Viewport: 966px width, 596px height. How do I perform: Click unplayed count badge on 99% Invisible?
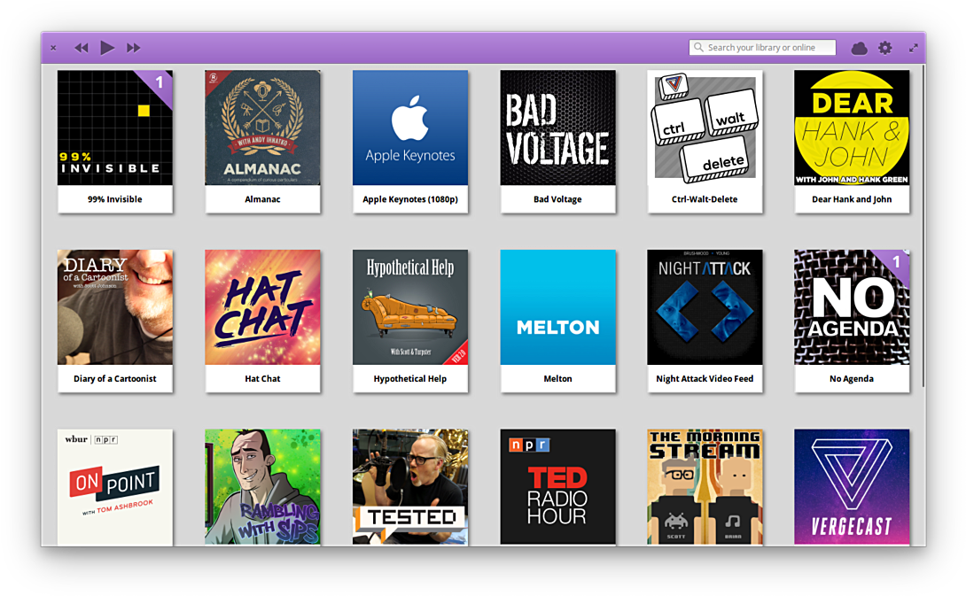click(x=160, y=82)
